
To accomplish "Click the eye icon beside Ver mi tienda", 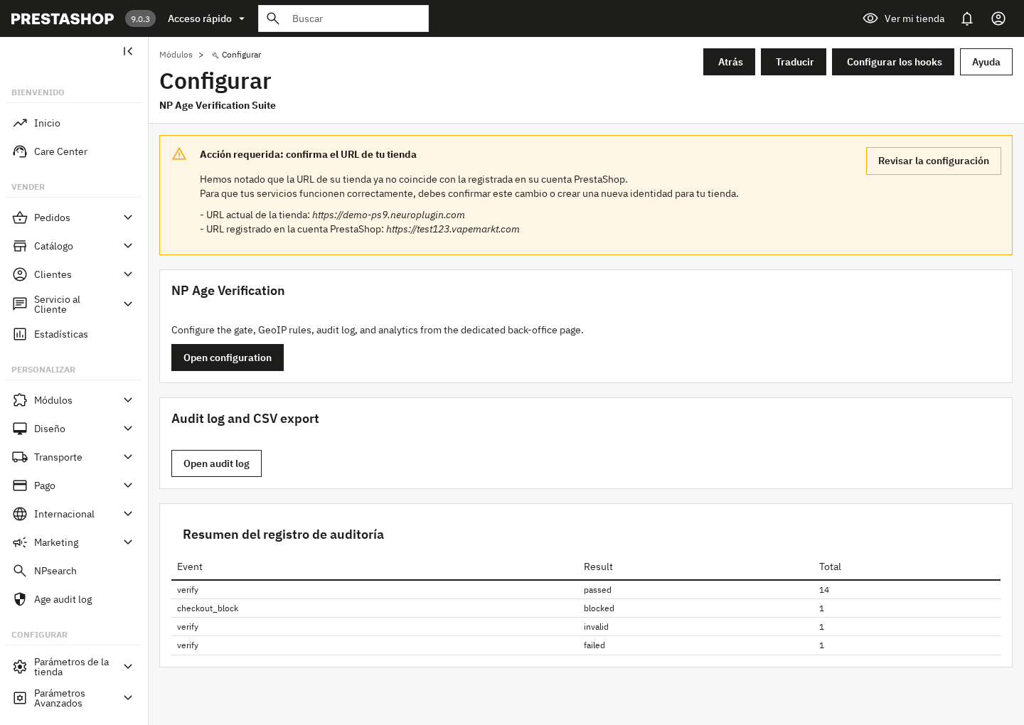I will [x=870, y=18].
